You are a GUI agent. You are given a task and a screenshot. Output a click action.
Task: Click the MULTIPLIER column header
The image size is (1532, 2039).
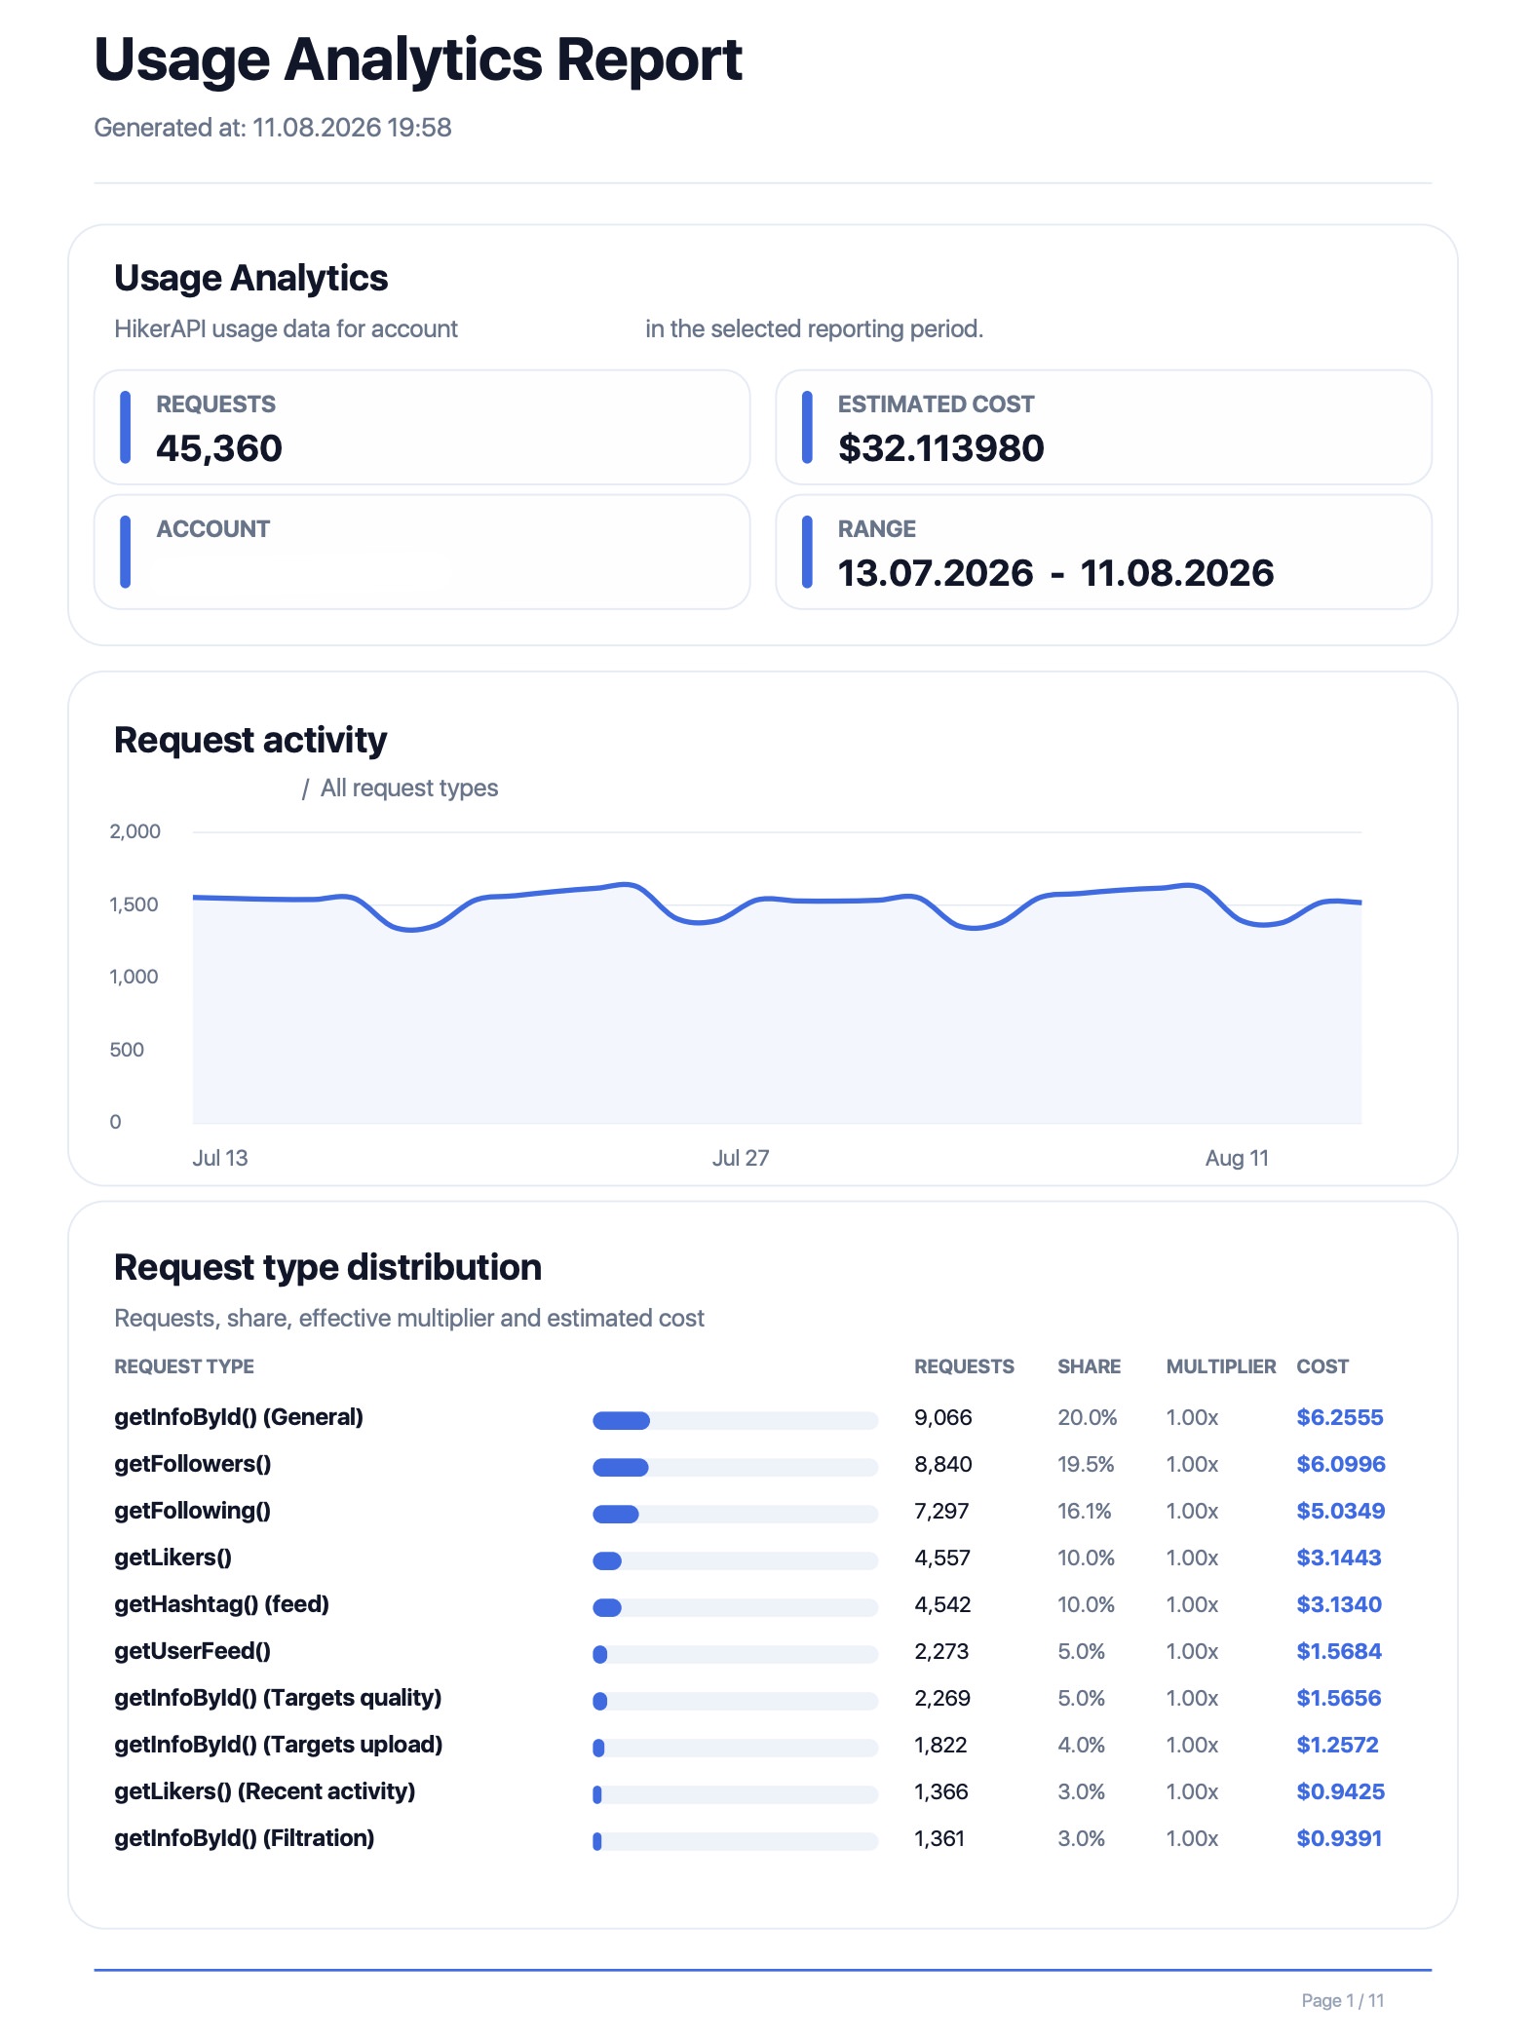click(1221, 1366)
